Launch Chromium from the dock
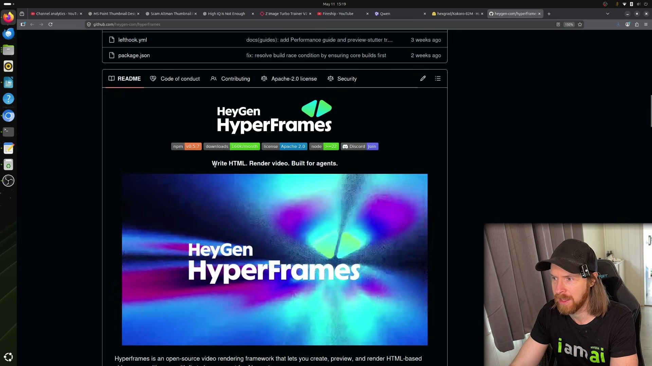 [x=8, y=116]
